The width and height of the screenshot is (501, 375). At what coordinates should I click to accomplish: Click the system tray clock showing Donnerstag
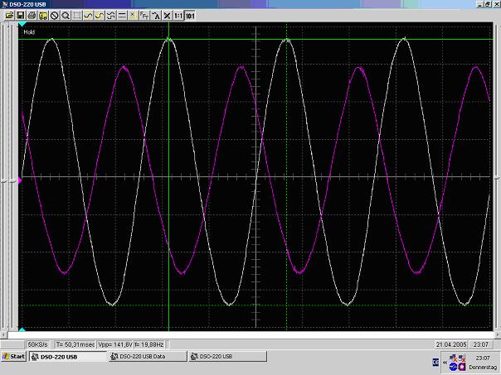point(483,363)
